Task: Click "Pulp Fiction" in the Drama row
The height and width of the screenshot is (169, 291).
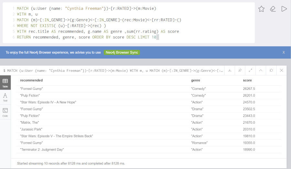Action: click(30, 116)
